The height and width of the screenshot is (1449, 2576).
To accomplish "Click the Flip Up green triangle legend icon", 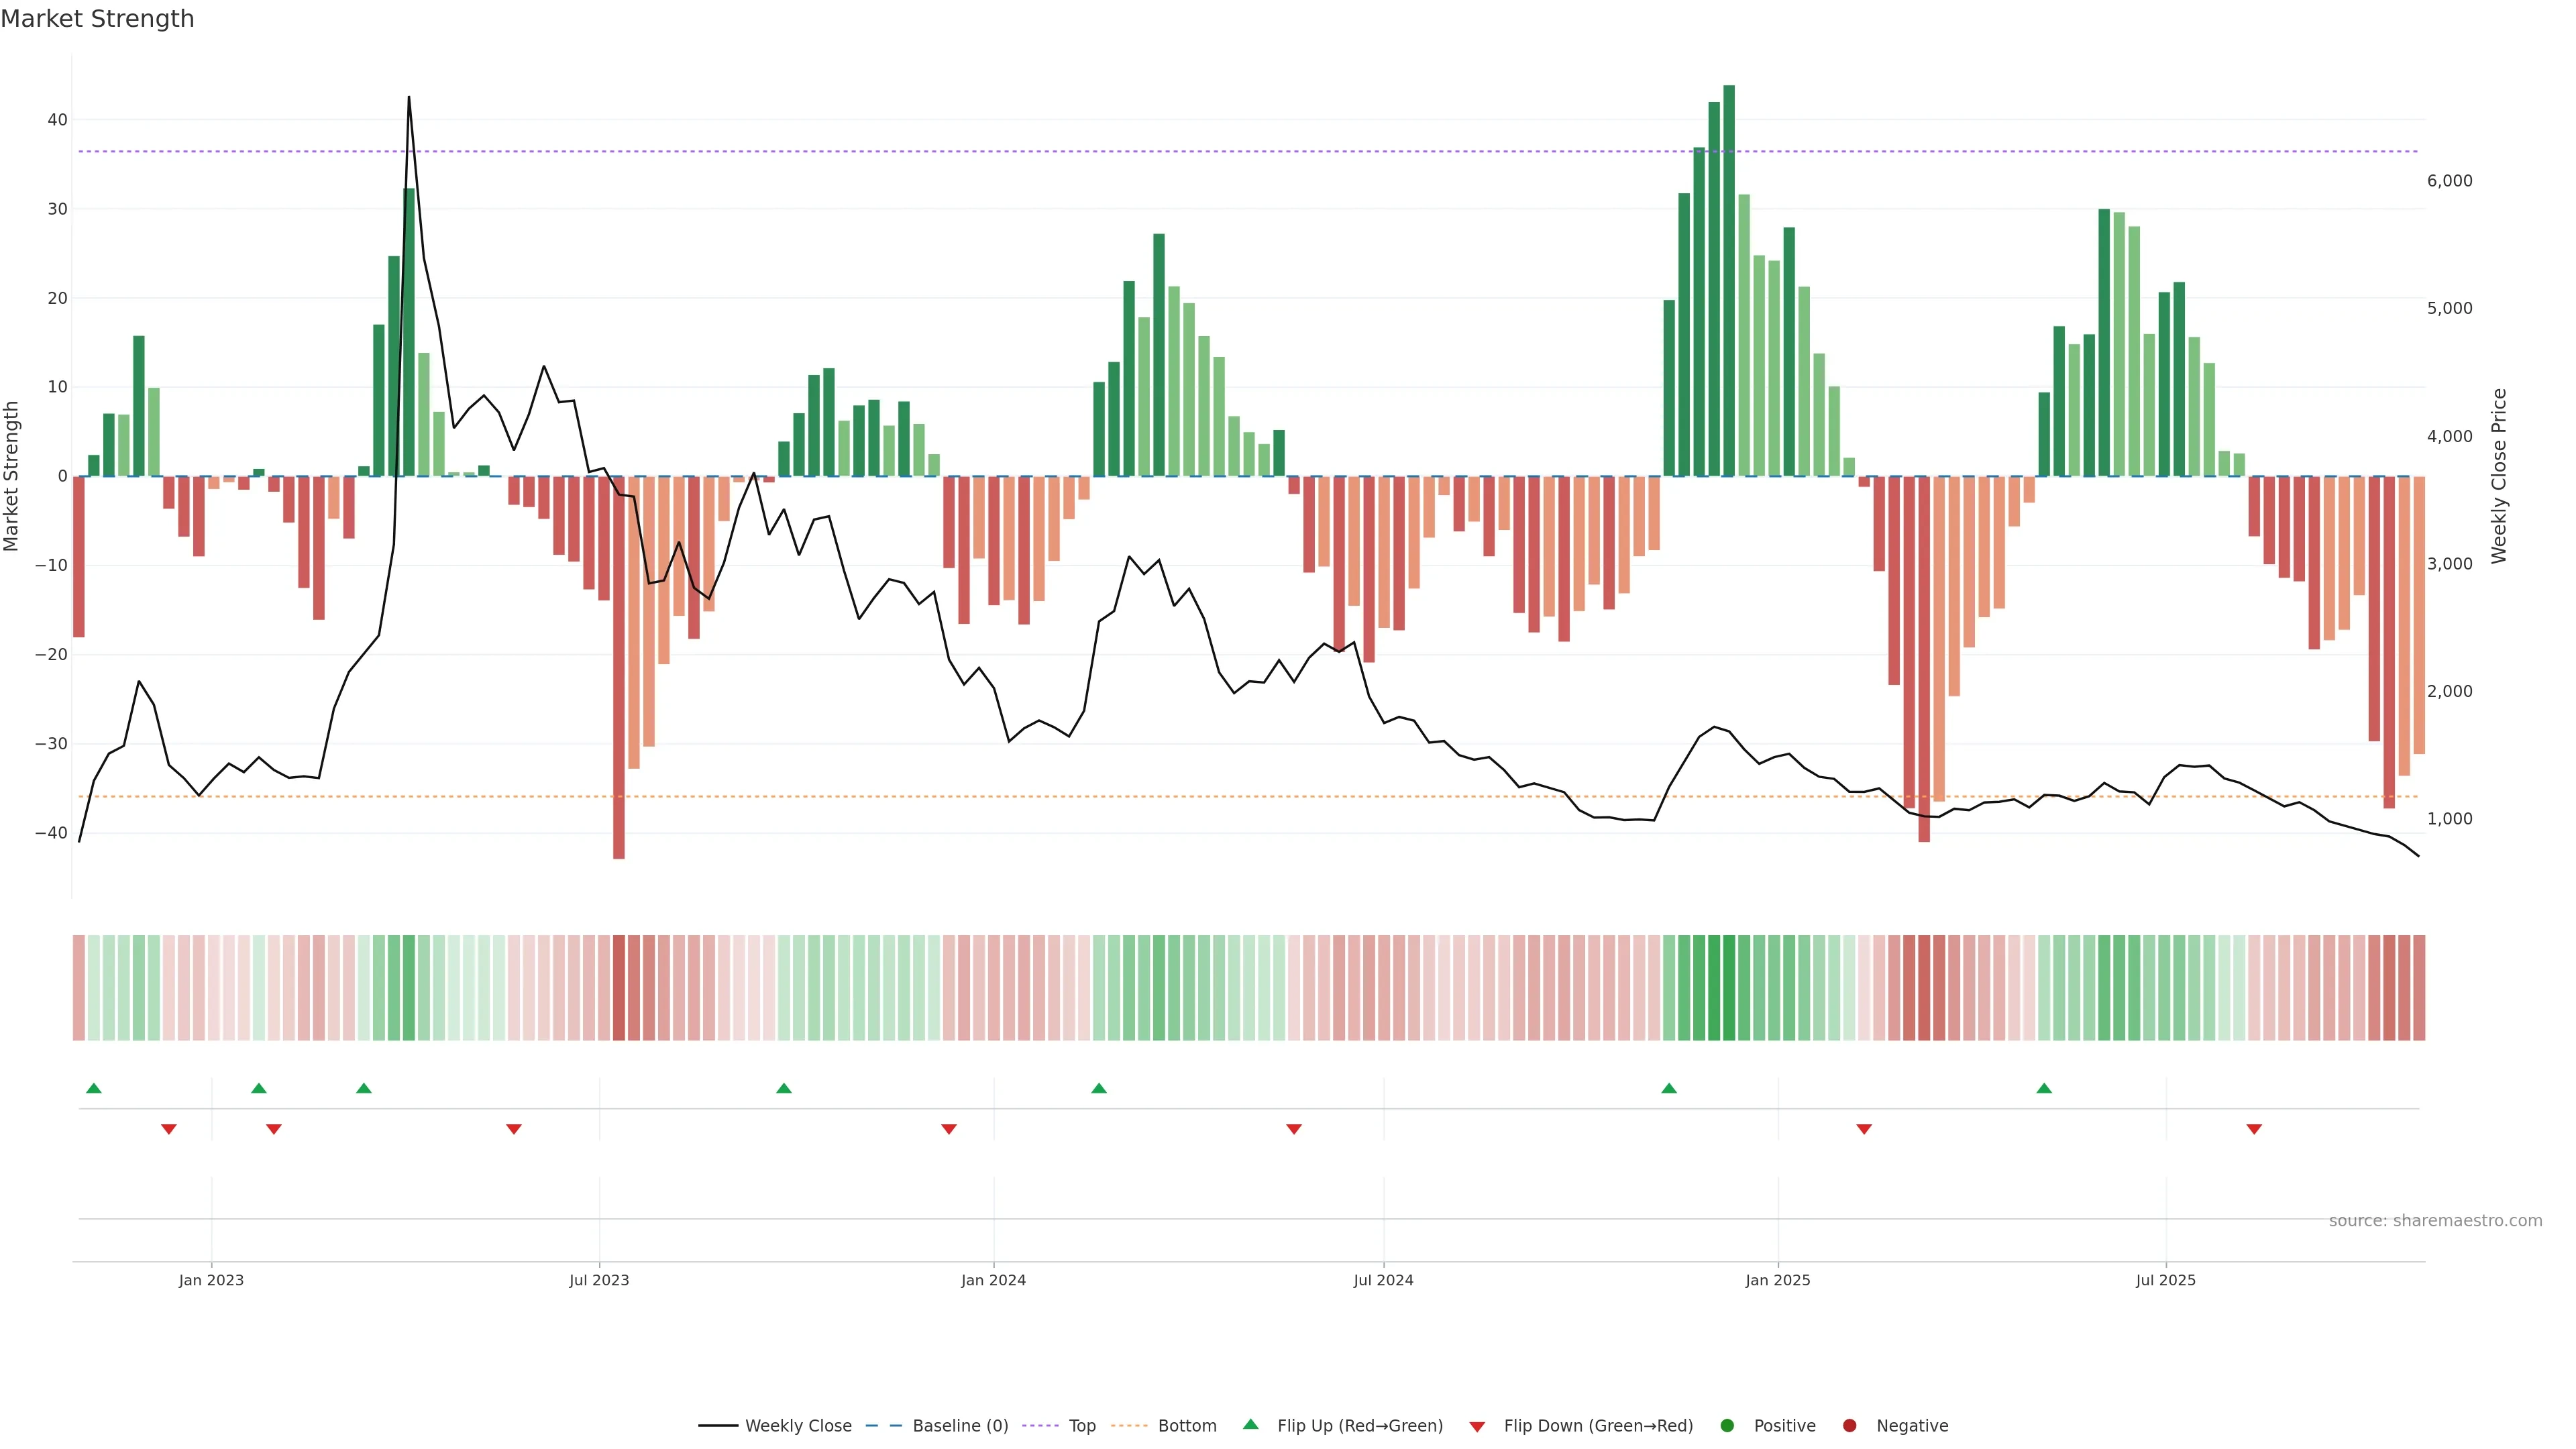I will 1250,1424.
